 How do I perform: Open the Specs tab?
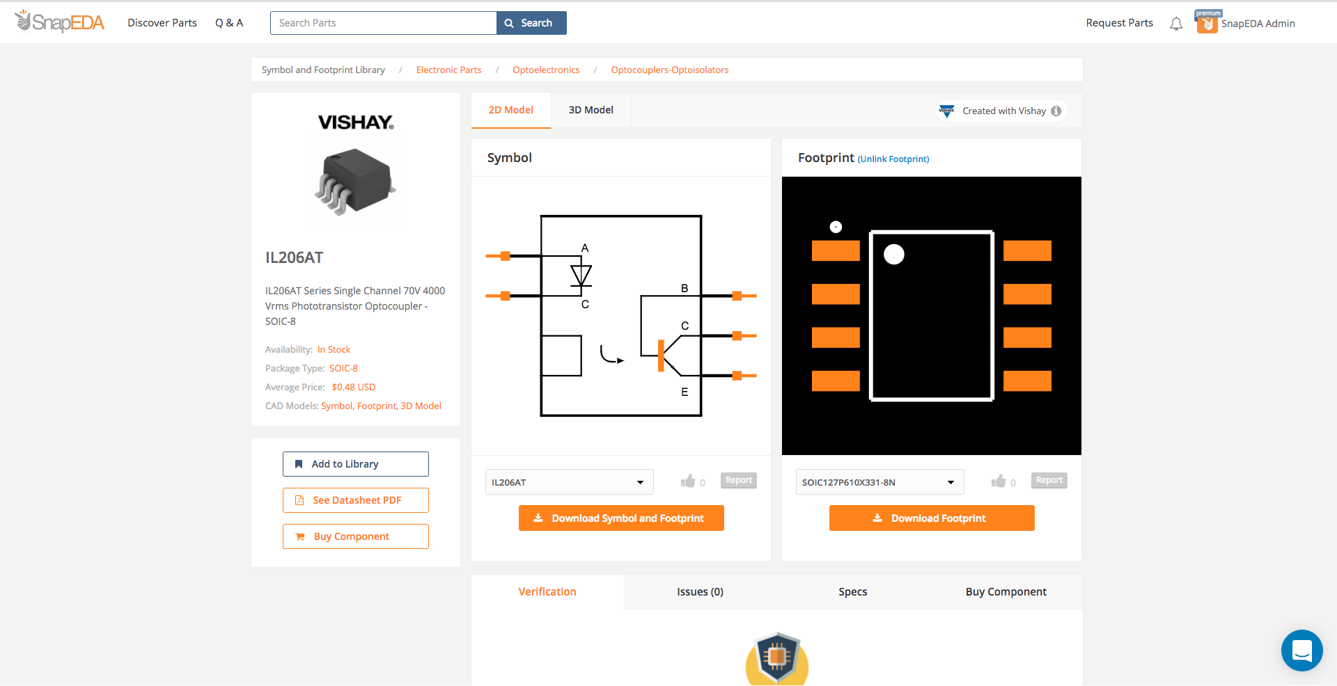pyautogui.click(x=853, y=592)
